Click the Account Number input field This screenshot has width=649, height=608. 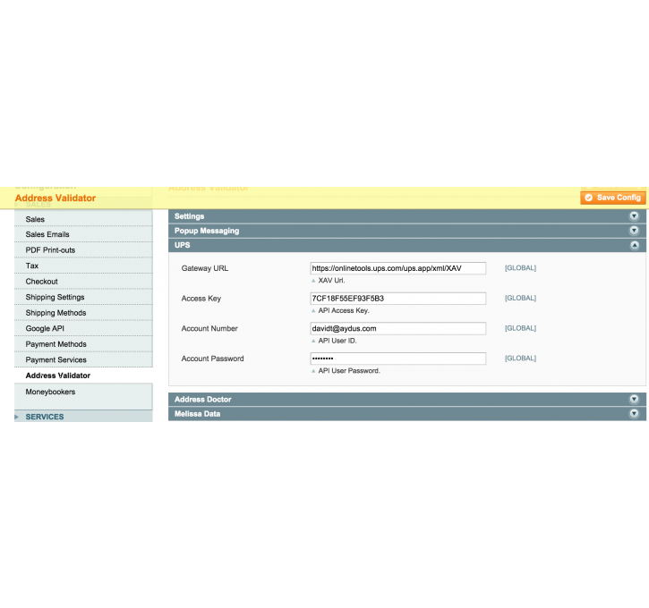tap(397, 329)
